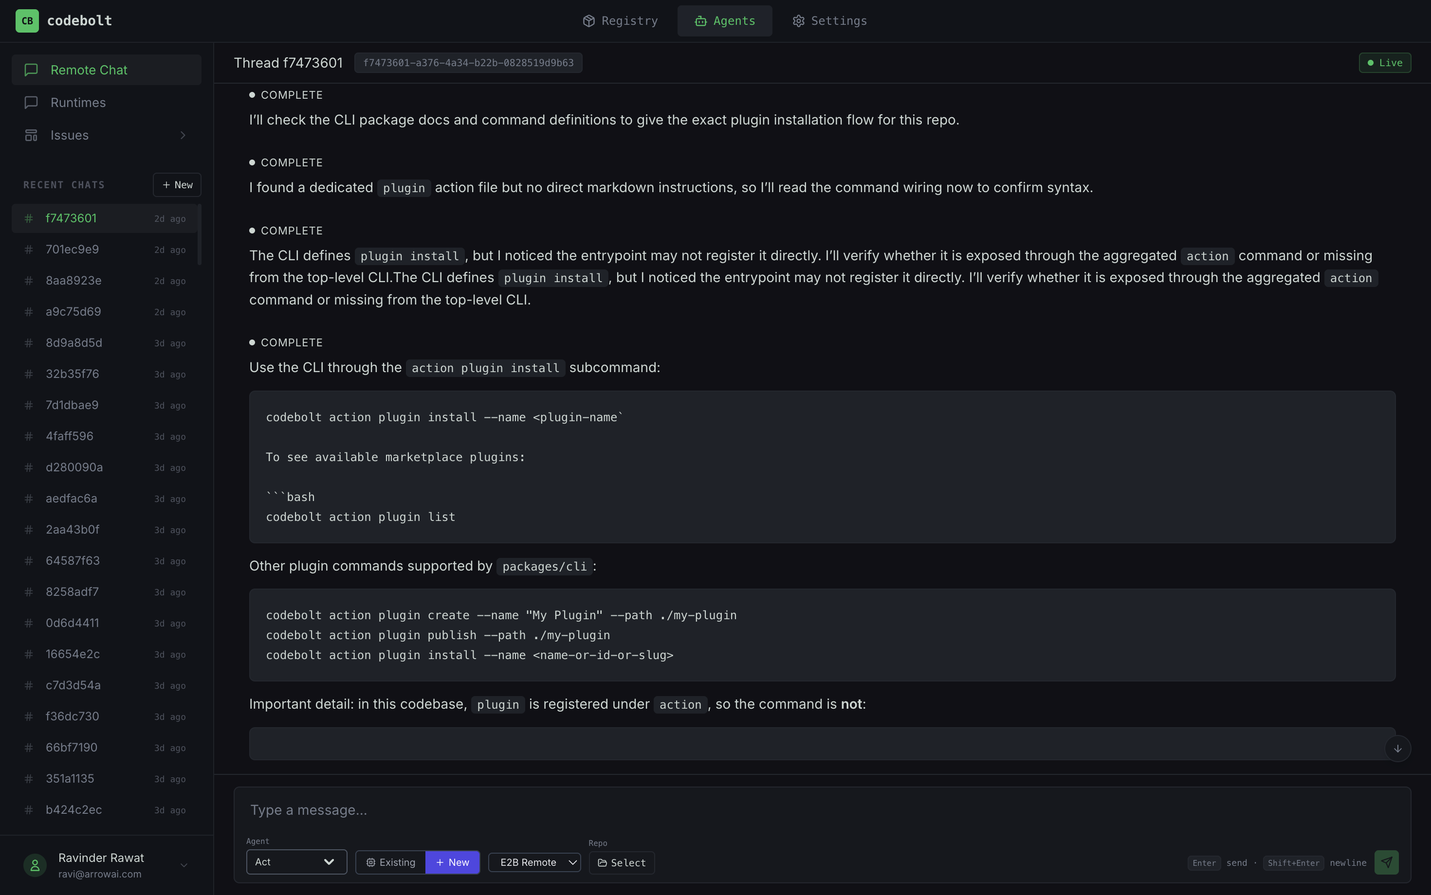Open recent chat 8d9a8d5d
Viewport: 1431px width, 895px height.
[x=104, y=343]
